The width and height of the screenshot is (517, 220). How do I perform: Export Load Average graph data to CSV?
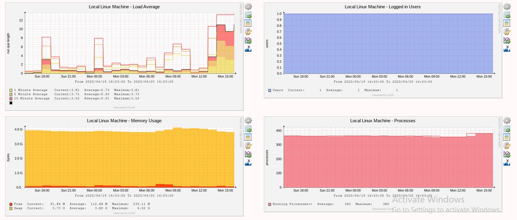248,15
